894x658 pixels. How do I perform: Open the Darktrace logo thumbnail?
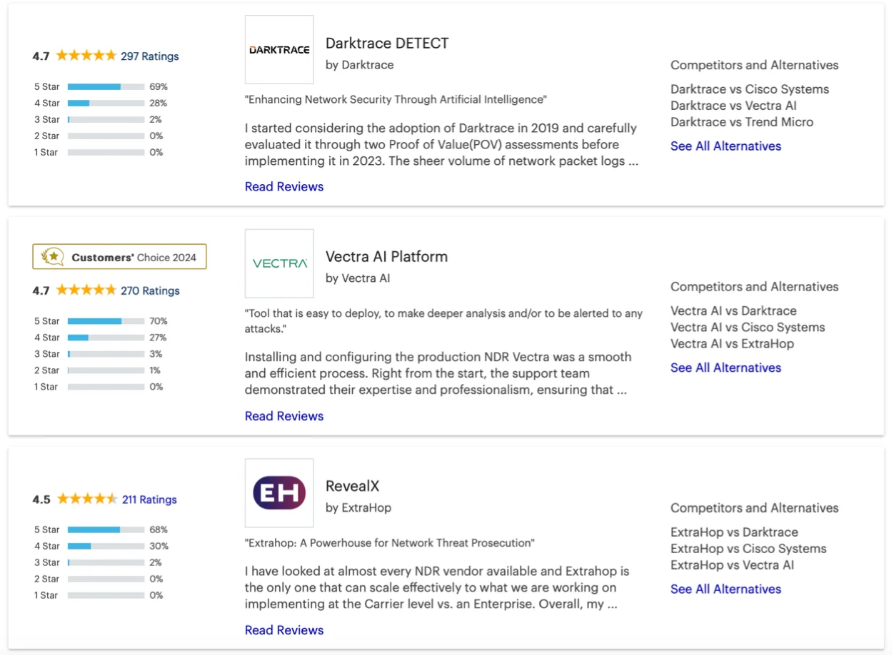point(279,50)
